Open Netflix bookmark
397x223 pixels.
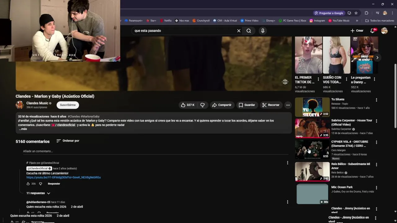[166, 21]
